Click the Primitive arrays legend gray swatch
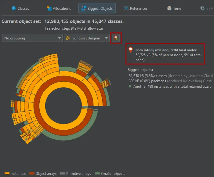214x177 pixels. tap(63, 173)
